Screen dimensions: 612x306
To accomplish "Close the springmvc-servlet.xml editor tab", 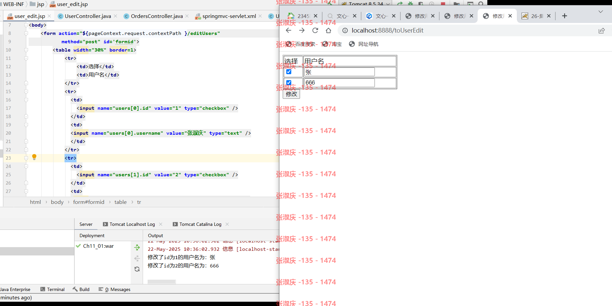I will point(260,16).
